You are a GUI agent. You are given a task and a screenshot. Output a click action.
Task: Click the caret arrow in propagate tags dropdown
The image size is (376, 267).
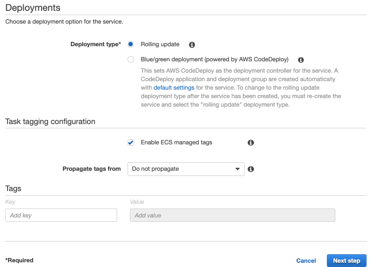point(238,169)
